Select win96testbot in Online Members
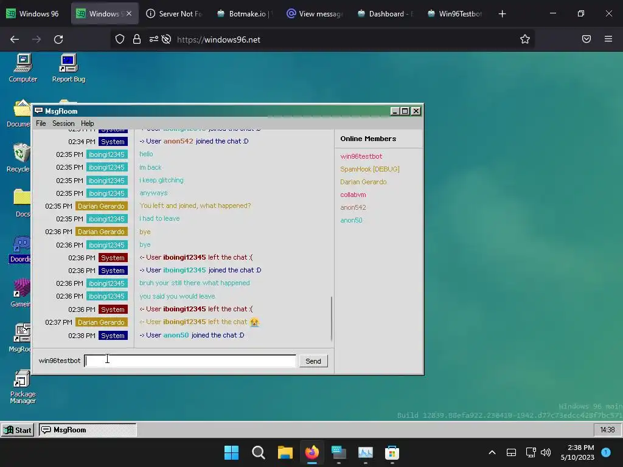 click(361, 156)
